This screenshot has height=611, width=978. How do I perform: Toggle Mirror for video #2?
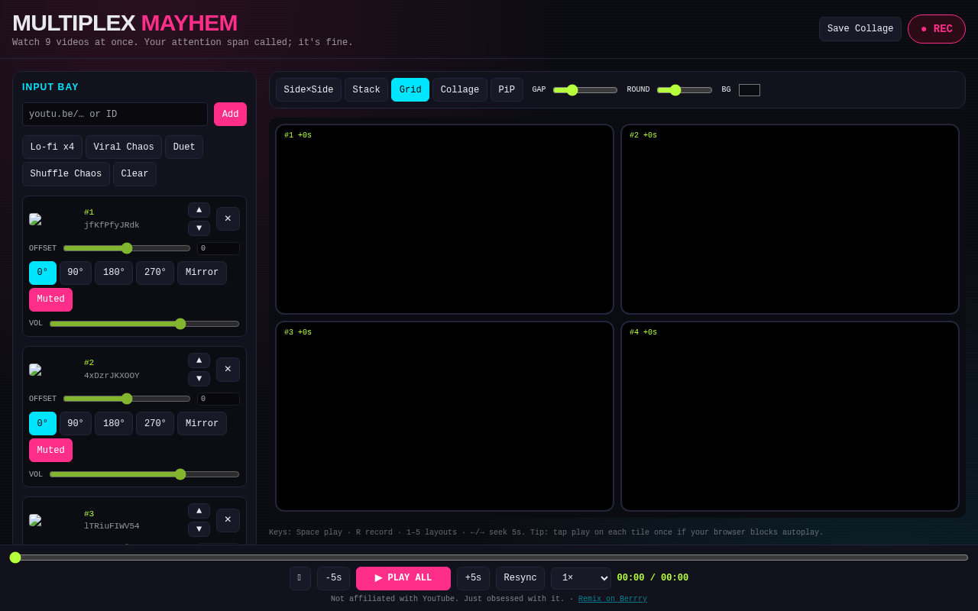click(202, 423)
